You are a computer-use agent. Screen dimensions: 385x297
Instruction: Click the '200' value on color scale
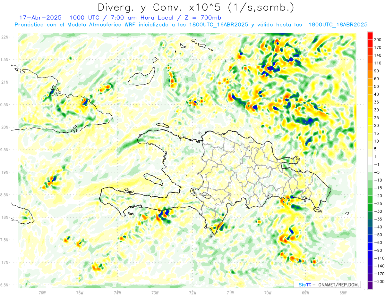click(x=378, y=39)
